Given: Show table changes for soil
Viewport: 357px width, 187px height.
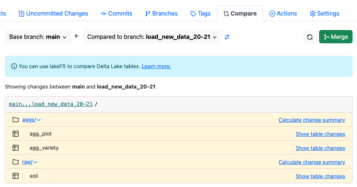Looking at the screenshot, I should tap(320, 176).
